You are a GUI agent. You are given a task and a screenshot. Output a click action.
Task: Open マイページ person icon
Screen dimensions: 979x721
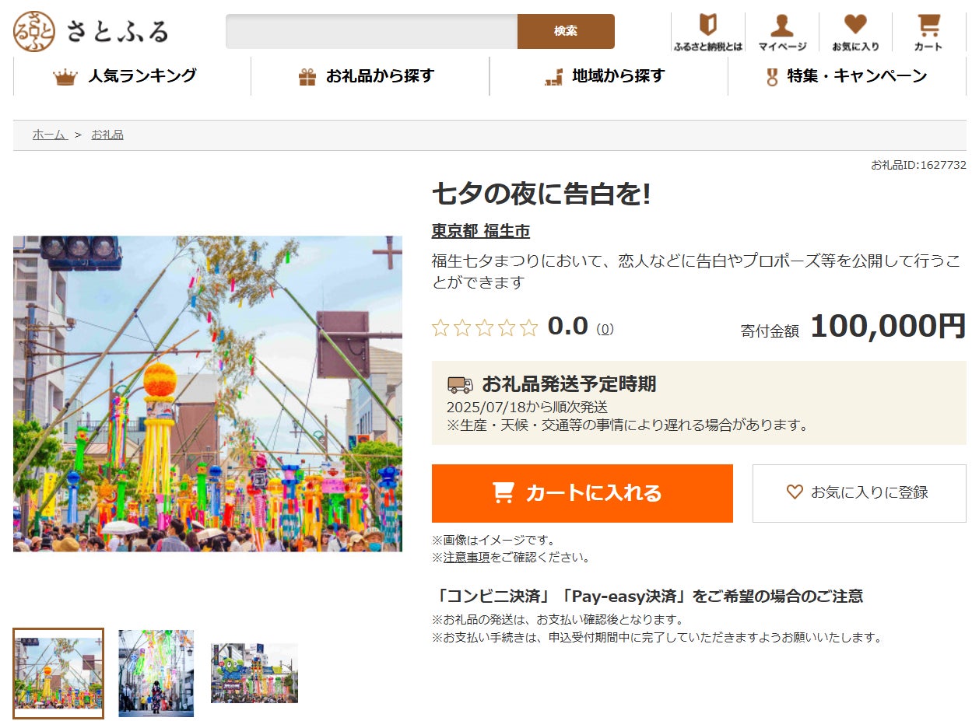(782, 32)
